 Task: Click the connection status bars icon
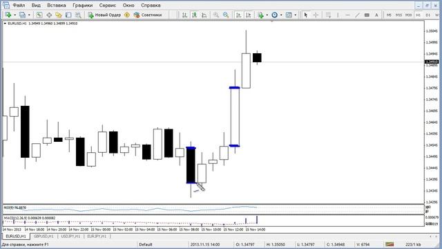390,244
